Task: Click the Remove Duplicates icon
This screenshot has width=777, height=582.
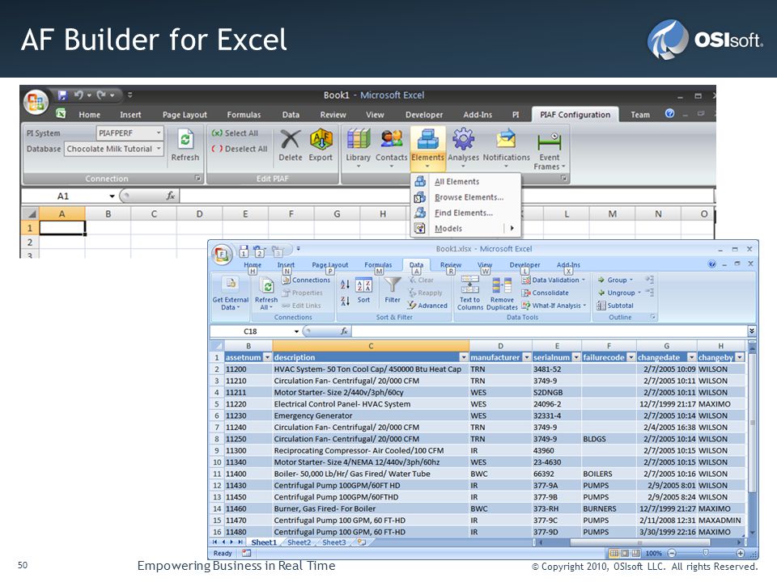Action: (502, 285)
